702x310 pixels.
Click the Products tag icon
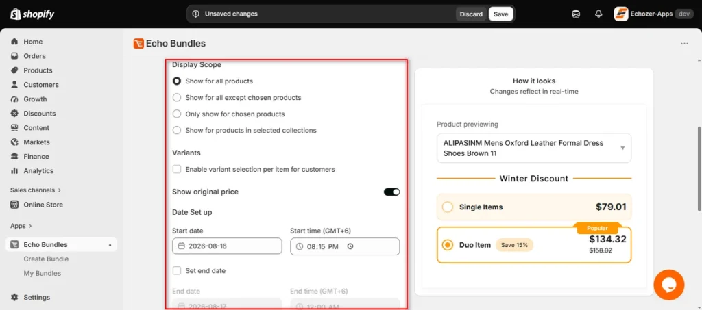[14, 70]
